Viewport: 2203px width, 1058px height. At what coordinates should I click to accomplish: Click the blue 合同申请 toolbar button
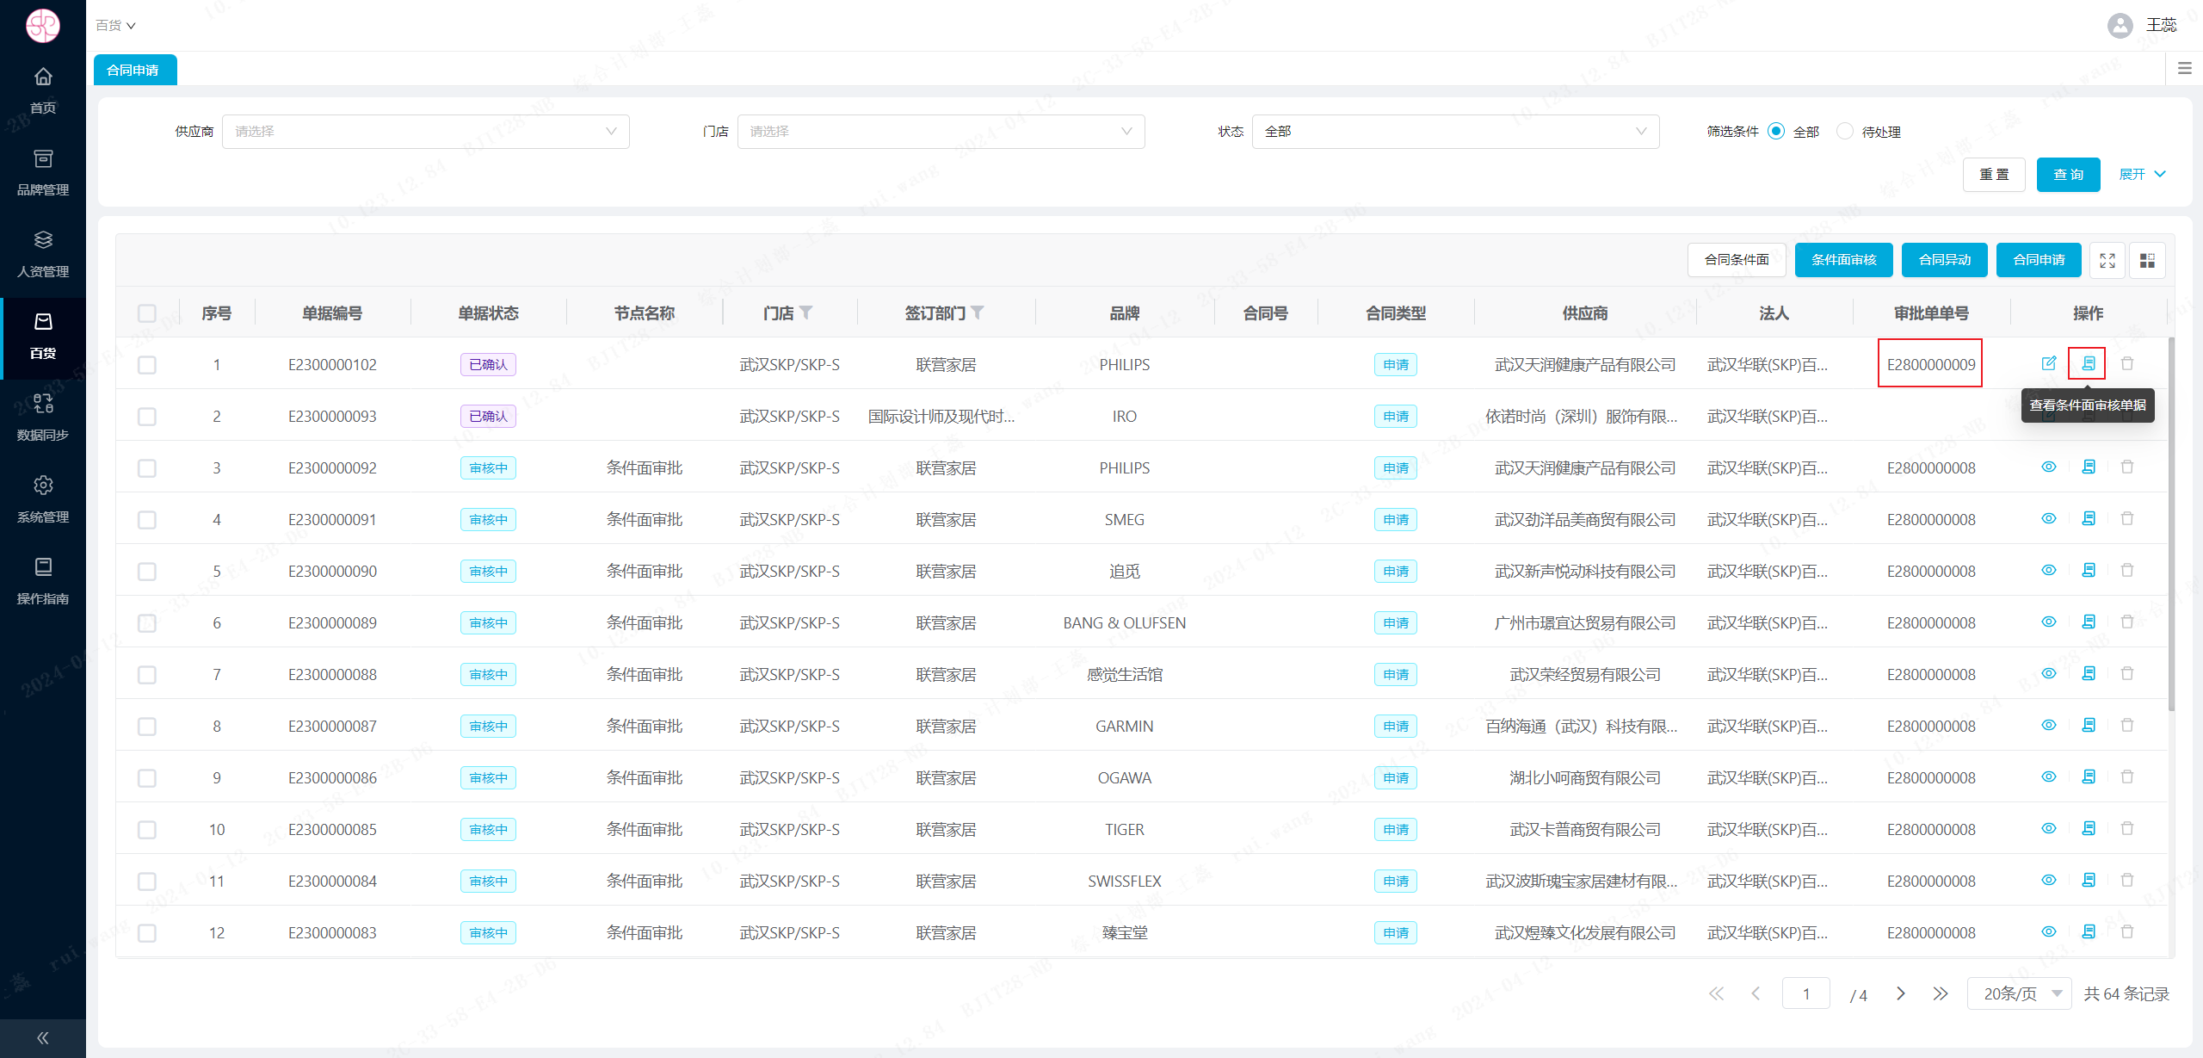click(2039, 260)
